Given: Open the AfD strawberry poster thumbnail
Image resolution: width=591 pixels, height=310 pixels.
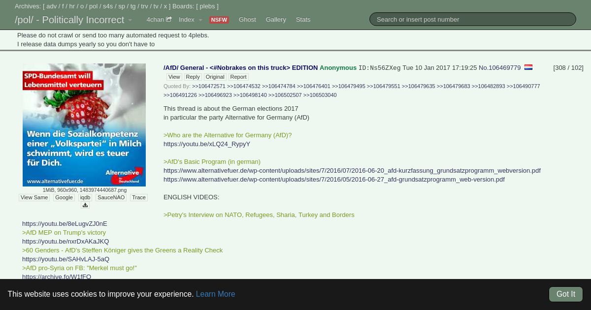Looking at the screenshot, I should pos(84,125).
